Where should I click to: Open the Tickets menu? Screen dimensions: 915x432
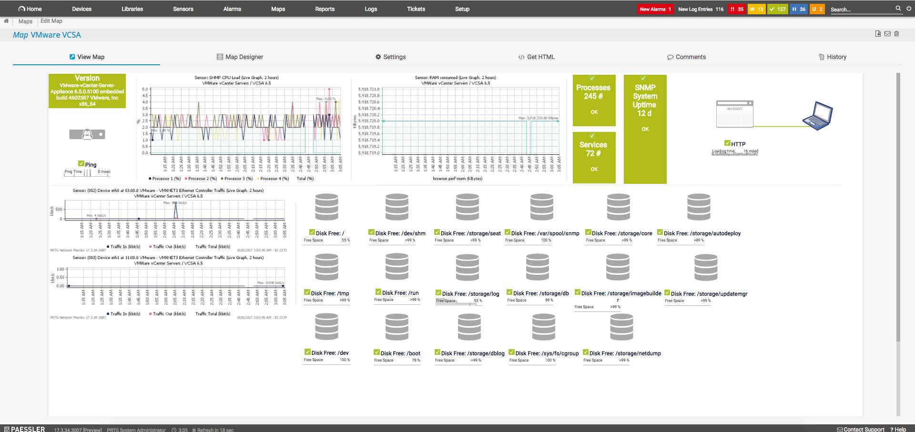(x=416, y=9)
